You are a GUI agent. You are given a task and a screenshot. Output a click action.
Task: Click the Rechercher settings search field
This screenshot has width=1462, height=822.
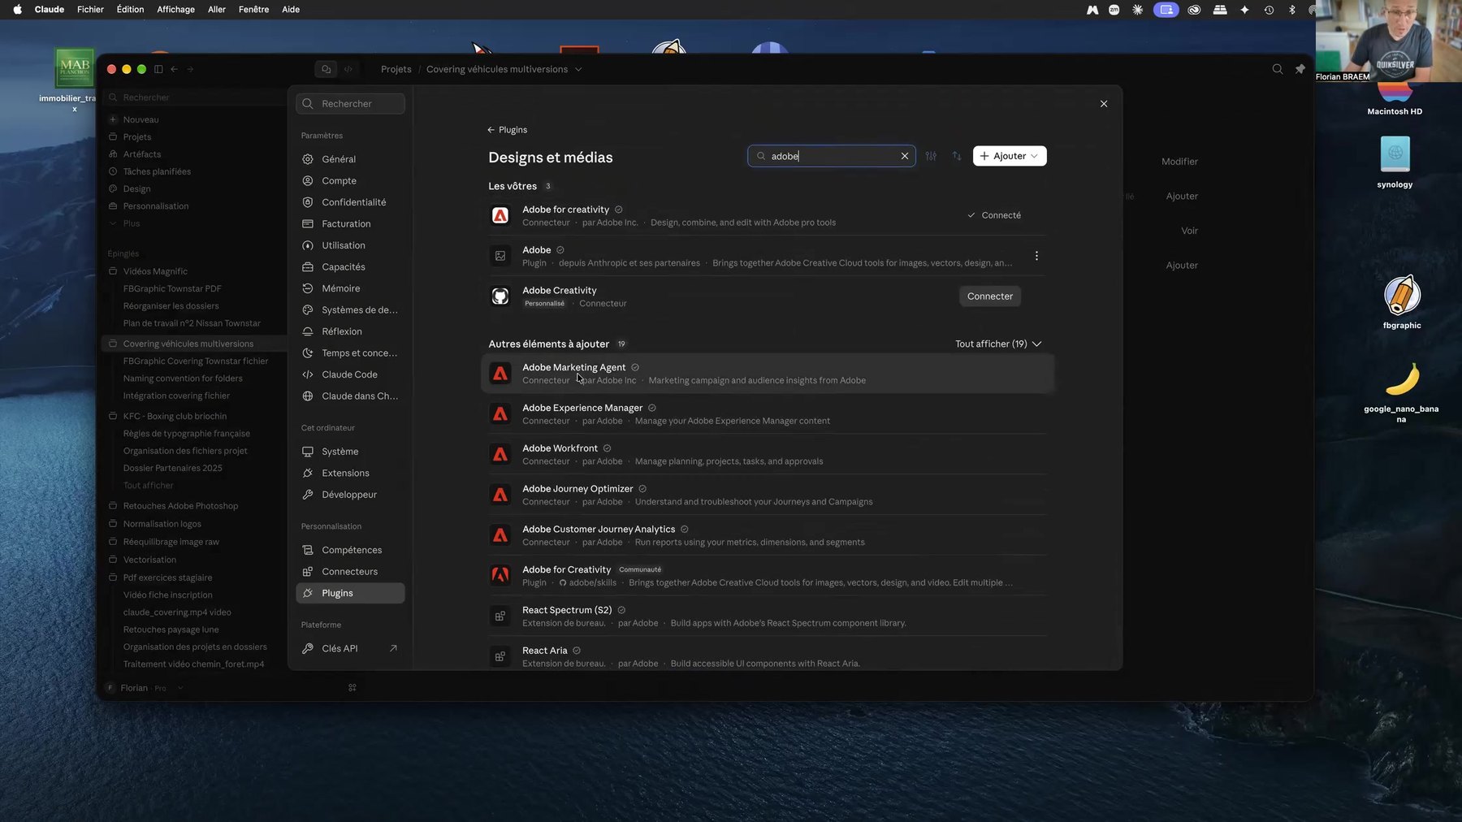pos(350,104)
